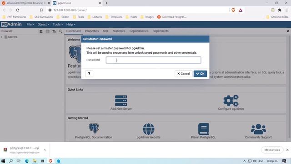Open the Download PostgreS... bookmark
This screenshot has height=164, width=291.
pos(172,17)
